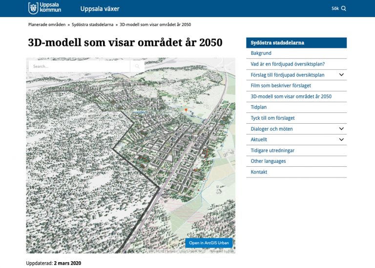Expand Förslag till fördjupad översiktsplan submenu
Viewport: 375px width, 268px height.
click(x=341, y=75)
